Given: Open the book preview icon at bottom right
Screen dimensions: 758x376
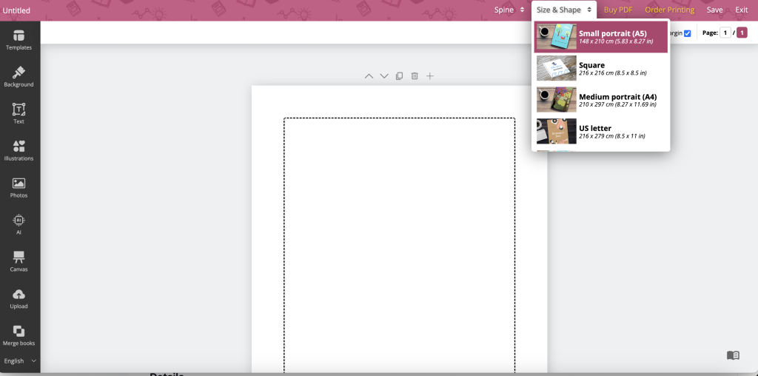Looking at the screenshot, I should [733, 355].
